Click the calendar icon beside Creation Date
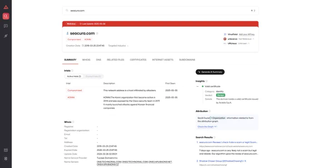309x168 pixels. point(83,46)
